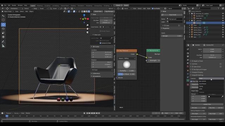Jump to the last frame in timeline
This screenshot has height=126, width=225.
pyautogui.click(x=99, y=113)
